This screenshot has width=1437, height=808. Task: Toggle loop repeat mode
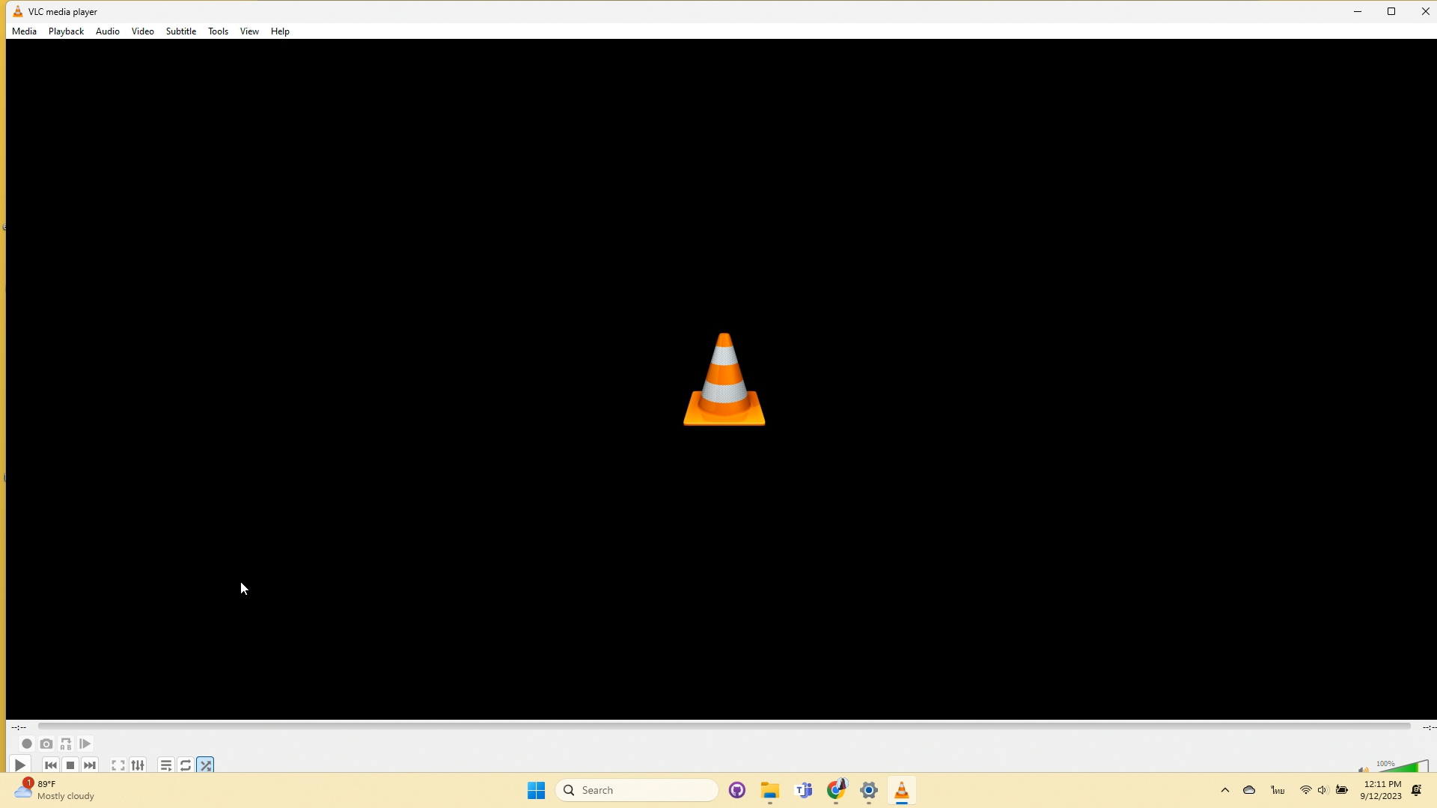coord(186,765)
